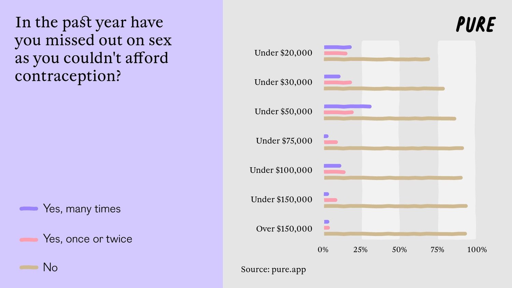Select the 'Under $150,000' income label

(x=282, y=200)
